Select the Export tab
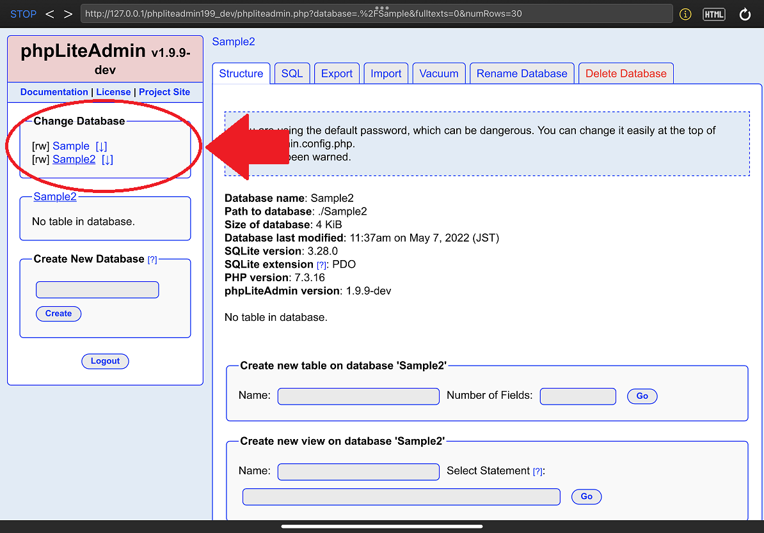This screenshot has width=764, height=533. coord(337,73)
